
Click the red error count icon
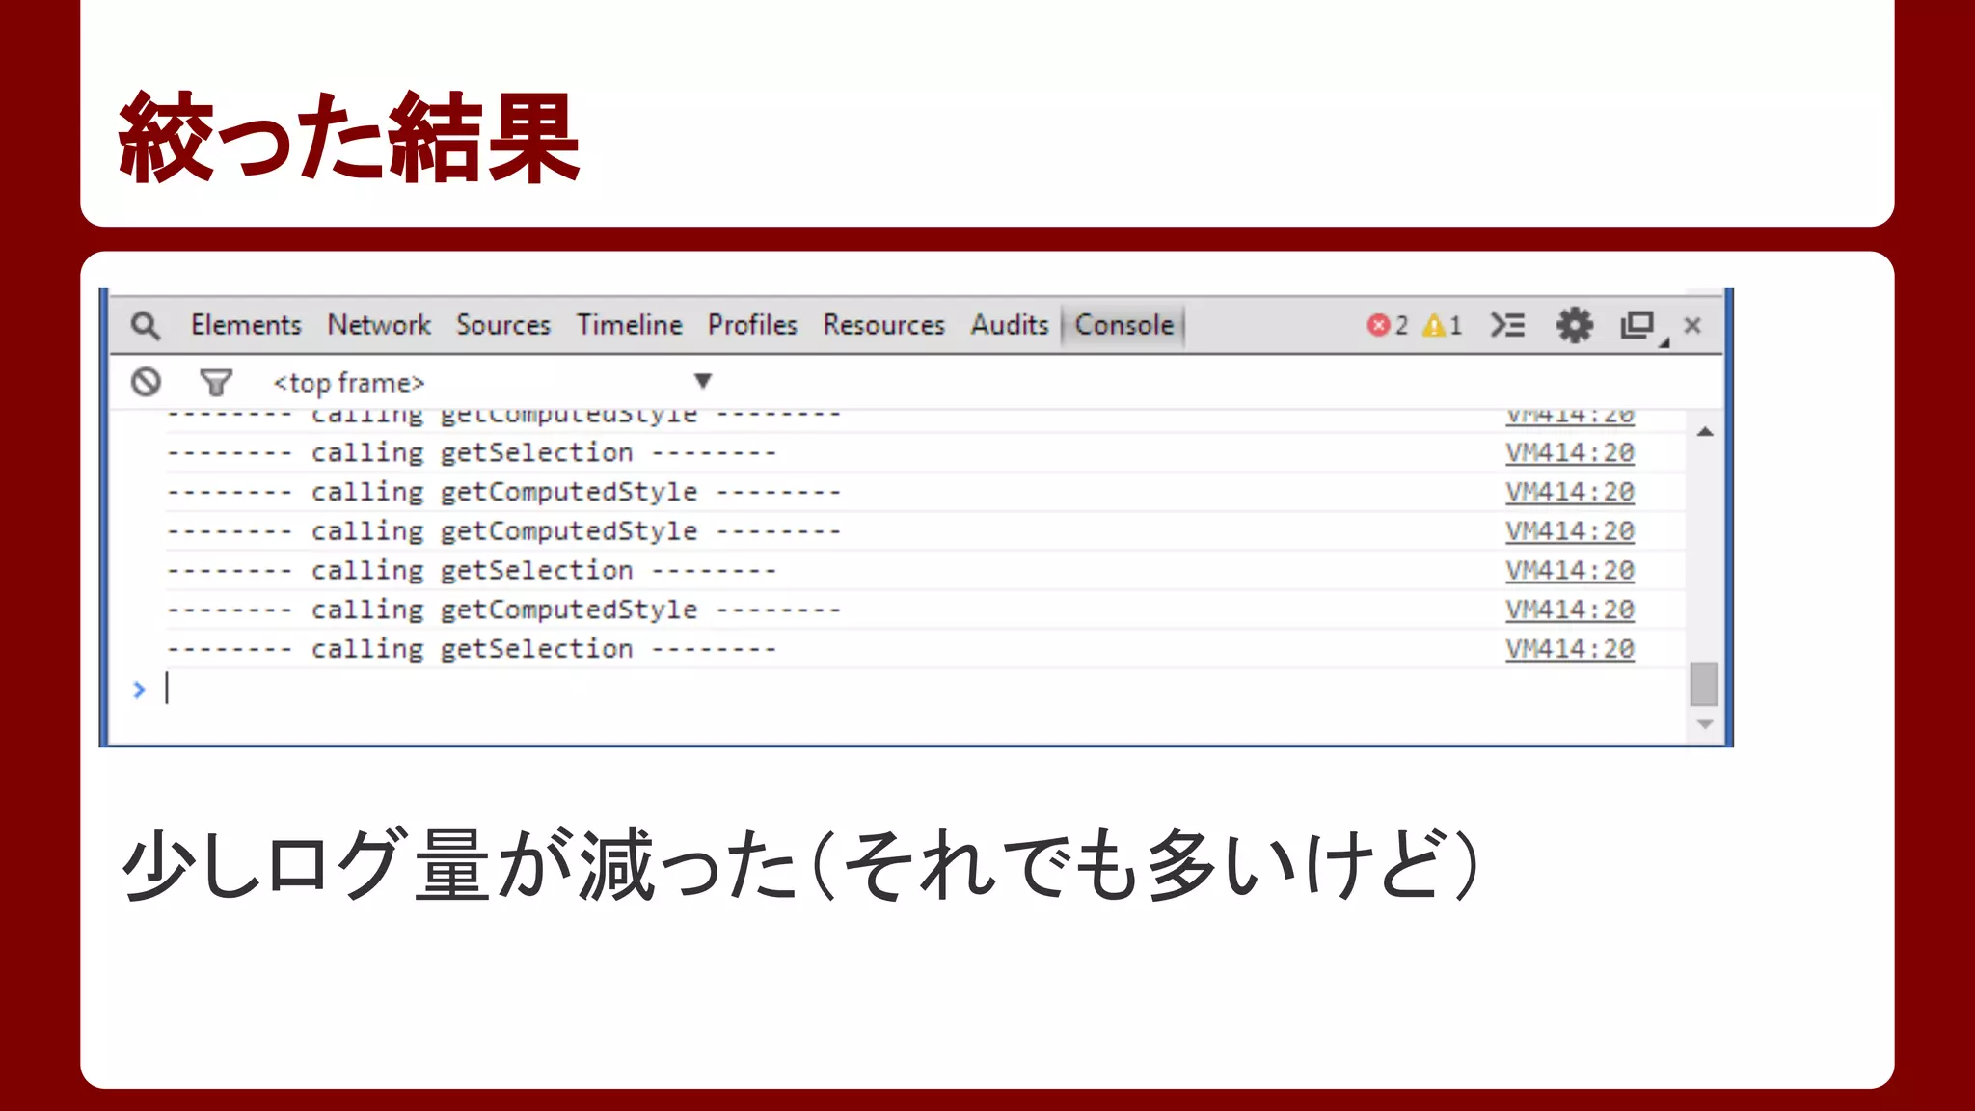tap(1378, 326)
